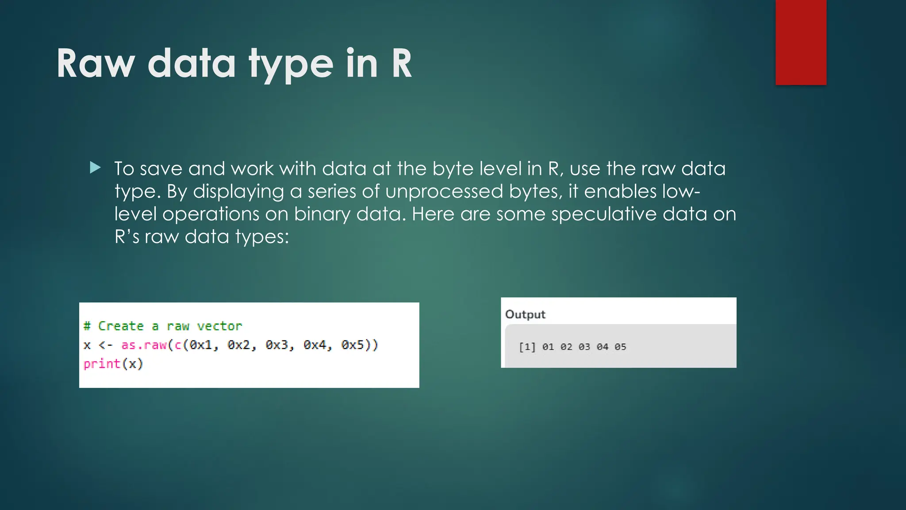This screenshot has width=906, height=510.
Task: Click the 'Output' heading label
Action: (525, 314)
